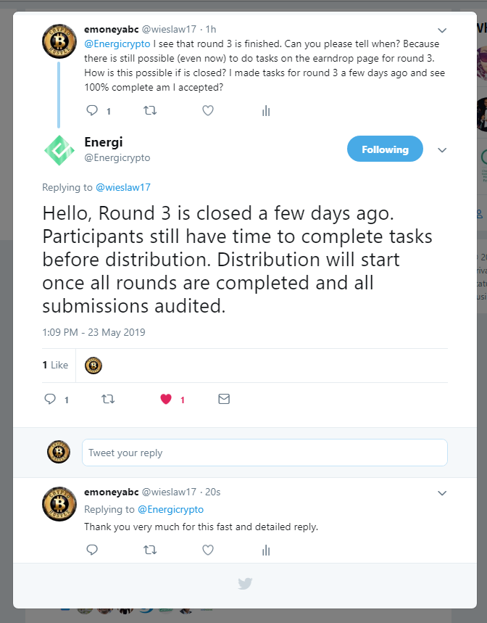Retweet the thank-you reply tweet
The width and height of the screenshot is (487, 623).
tap(150, 550)
